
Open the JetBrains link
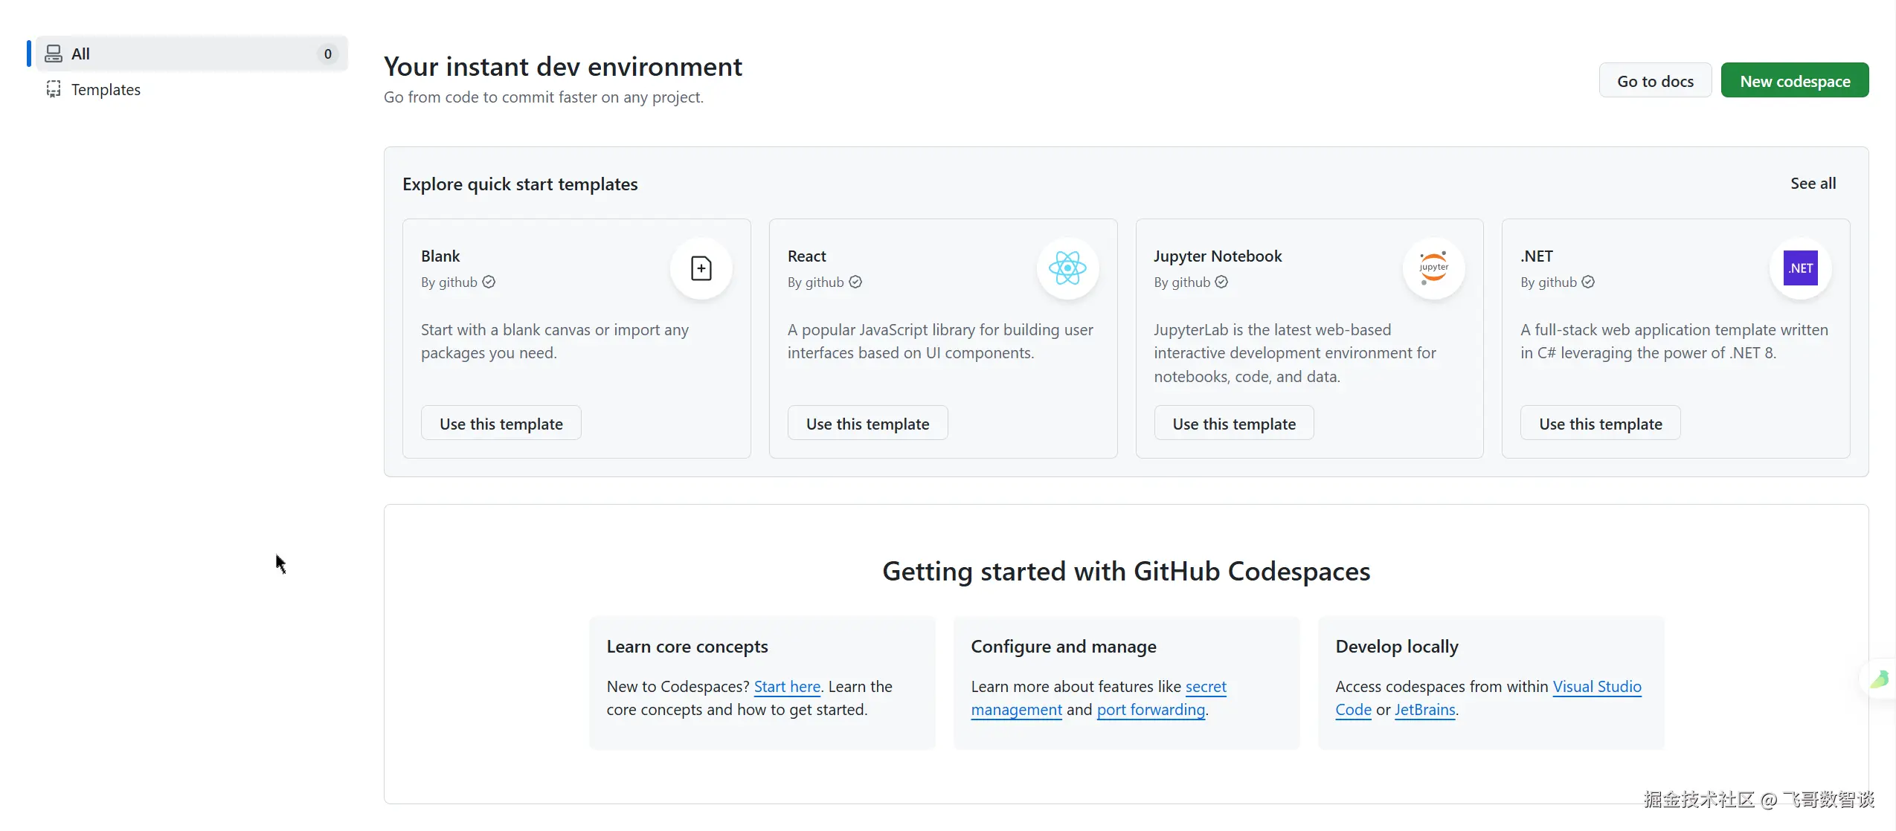pyautogui.click(x=1424, y=710)
